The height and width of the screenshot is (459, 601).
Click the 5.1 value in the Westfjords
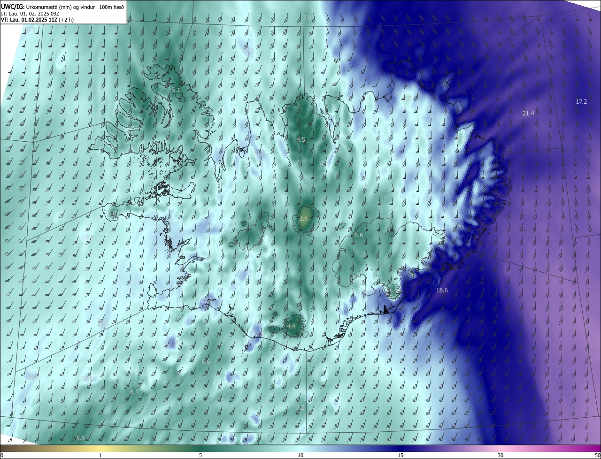(x=176, y=90)
